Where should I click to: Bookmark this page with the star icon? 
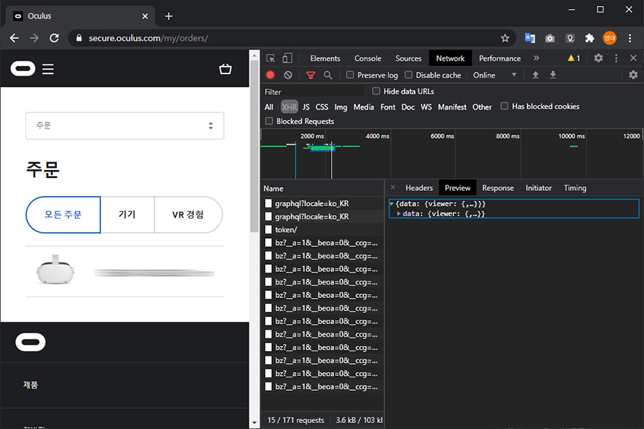click(505, 38)
